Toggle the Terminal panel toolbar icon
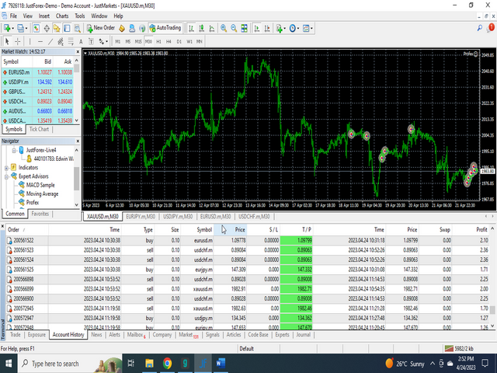 [x=67, y=28]
